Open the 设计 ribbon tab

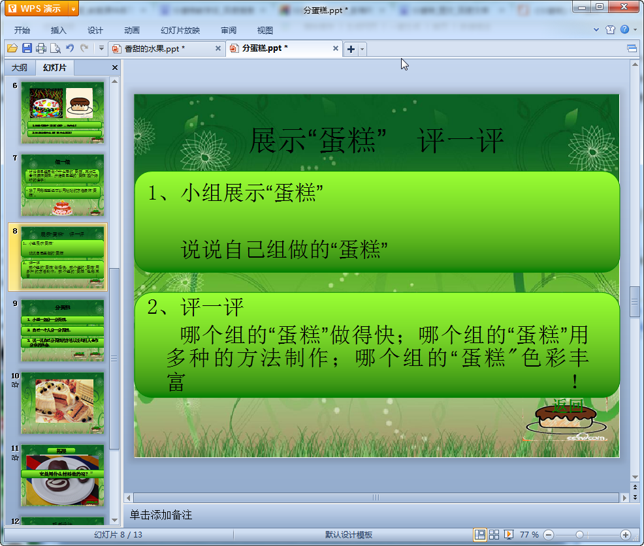tap(95, 31)
